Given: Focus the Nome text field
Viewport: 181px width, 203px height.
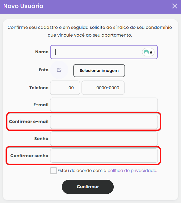Looking at the screenshot, I should click(x=104, y=52).
